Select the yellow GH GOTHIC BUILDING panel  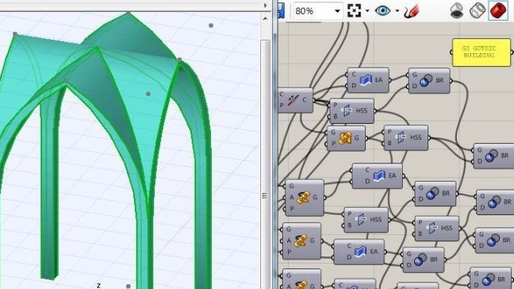(x=481, y=52)
